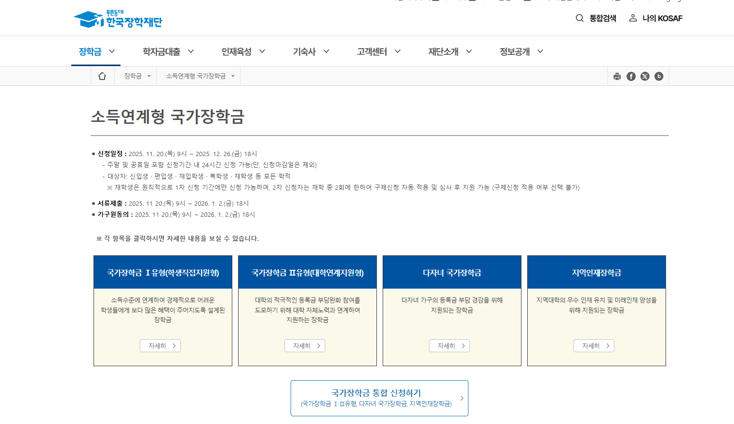734x424 pixels.
Task: Click the 한국장학재단 logo
Action: 118,19
